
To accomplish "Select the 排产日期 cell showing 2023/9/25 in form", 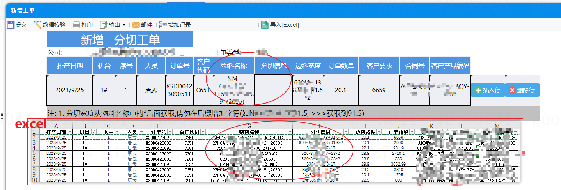I will click(x=70, y=90).
